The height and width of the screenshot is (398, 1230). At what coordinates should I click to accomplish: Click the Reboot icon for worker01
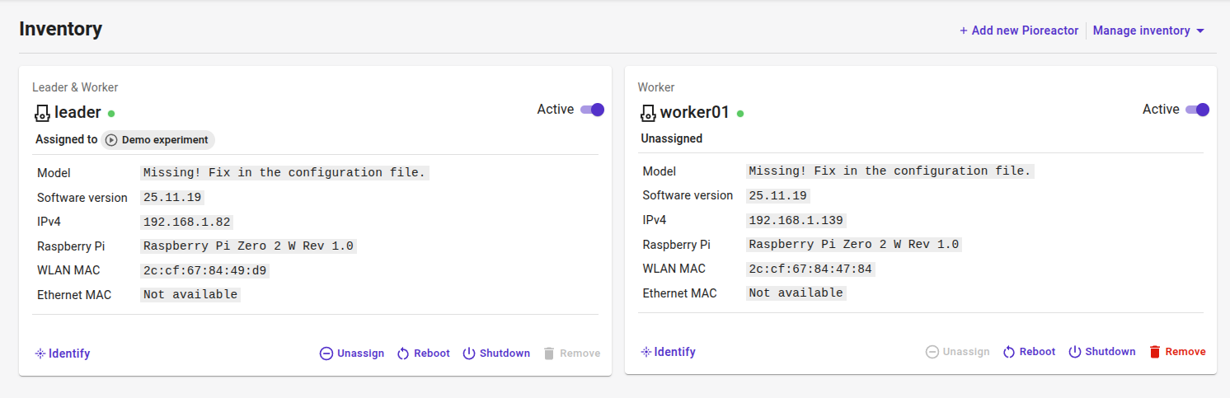1008,352
